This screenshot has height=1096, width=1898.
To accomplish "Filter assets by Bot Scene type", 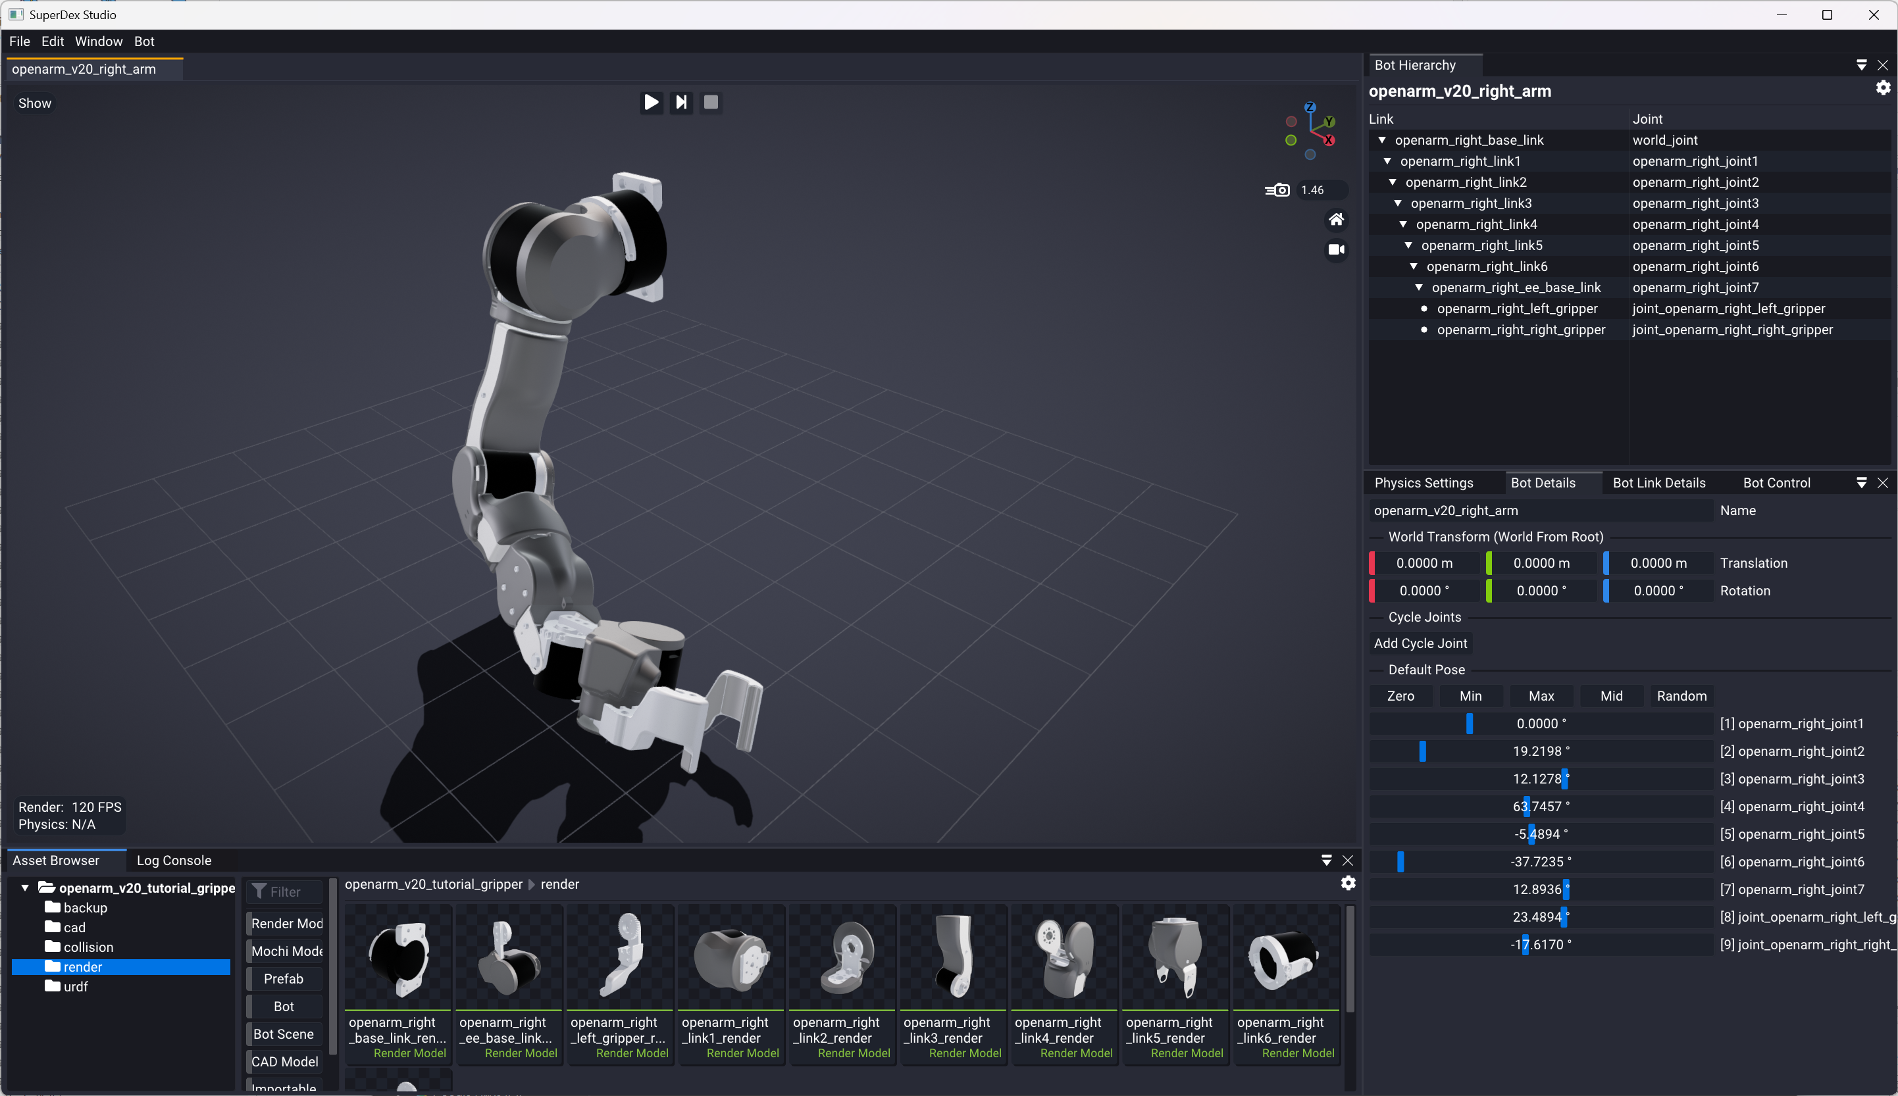I will coord(284,1034).
